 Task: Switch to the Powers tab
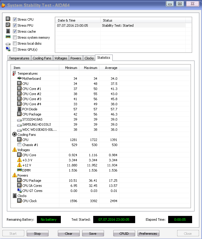point(76,58)
